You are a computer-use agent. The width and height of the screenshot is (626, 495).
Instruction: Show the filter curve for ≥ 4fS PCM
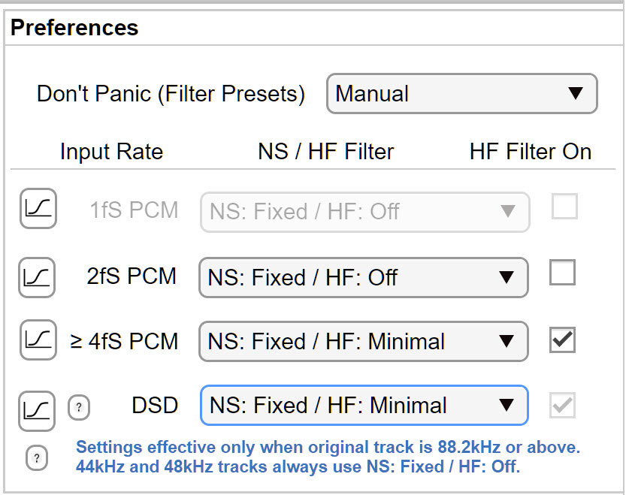pyautogui.click(x=38, y=341)
